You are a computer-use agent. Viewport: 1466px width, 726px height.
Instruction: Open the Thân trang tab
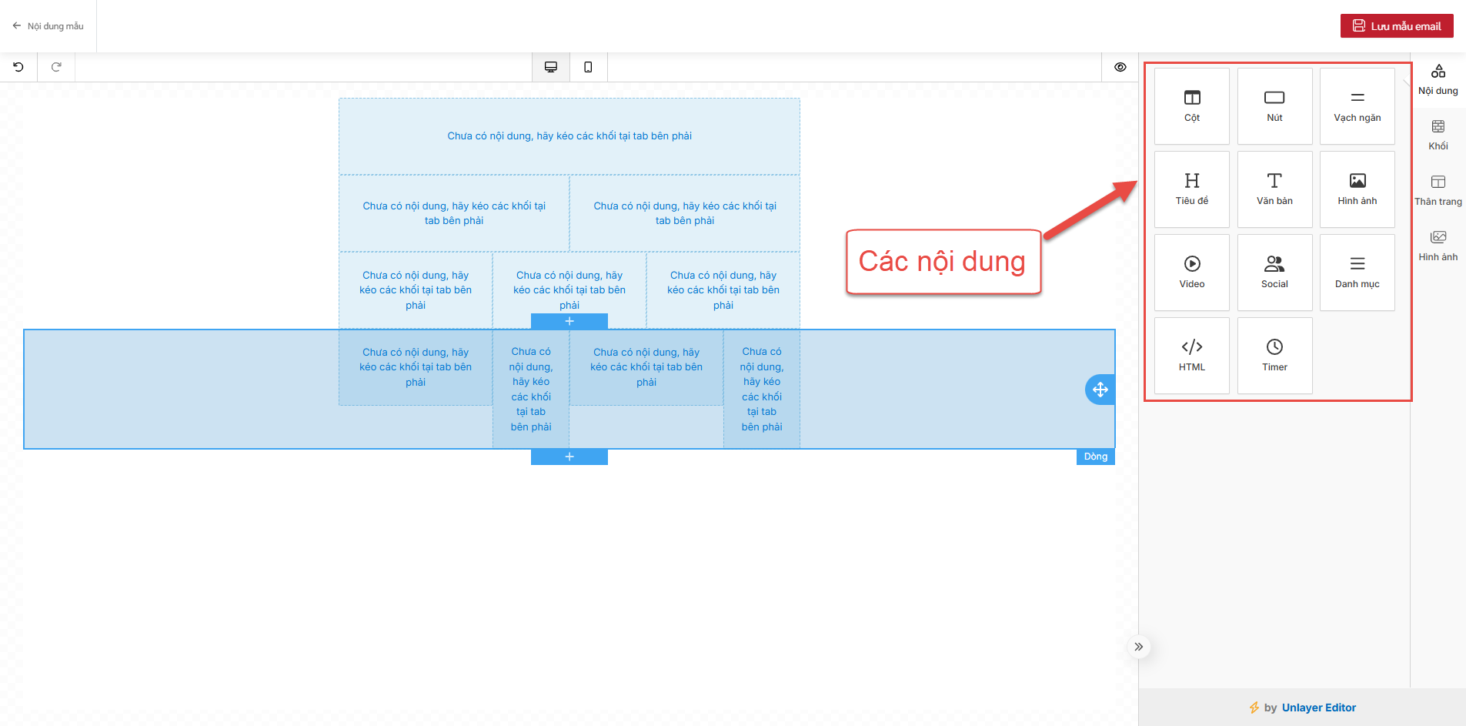[x=1438, y=190]
